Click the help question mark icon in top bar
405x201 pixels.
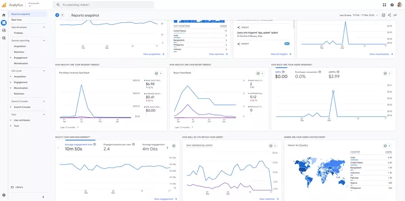coord(392,5)
